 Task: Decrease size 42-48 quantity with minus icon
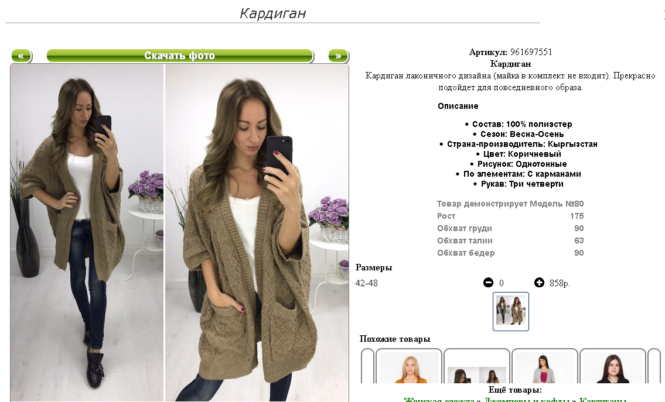(x=488, y=283)
